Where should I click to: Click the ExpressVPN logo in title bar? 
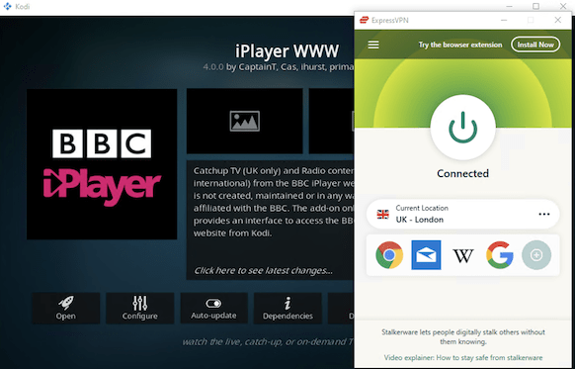pos(364,20)
